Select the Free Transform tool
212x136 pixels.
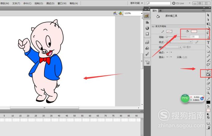pyautogui.click(x=208, y=24)
